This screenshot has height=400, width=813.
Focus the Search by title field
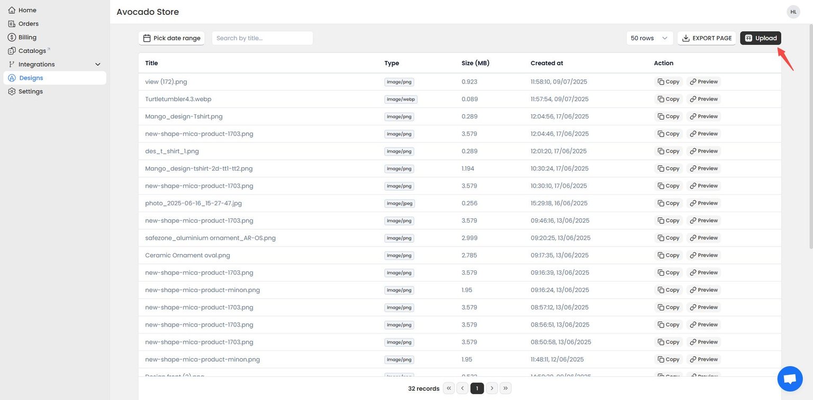[x=263, y=38]
